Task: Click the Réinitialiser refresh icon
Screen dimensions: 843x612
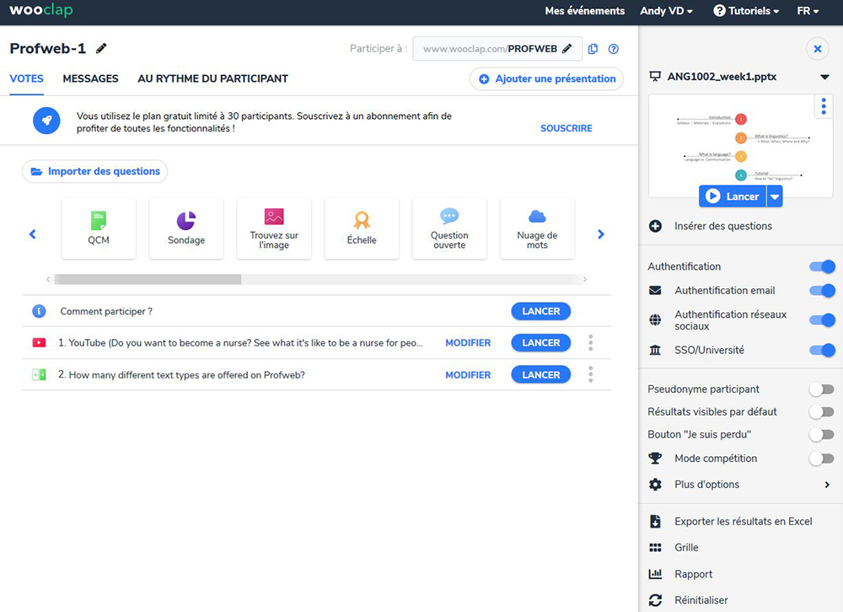Action: pyautogui.click(x=655, y=600)
